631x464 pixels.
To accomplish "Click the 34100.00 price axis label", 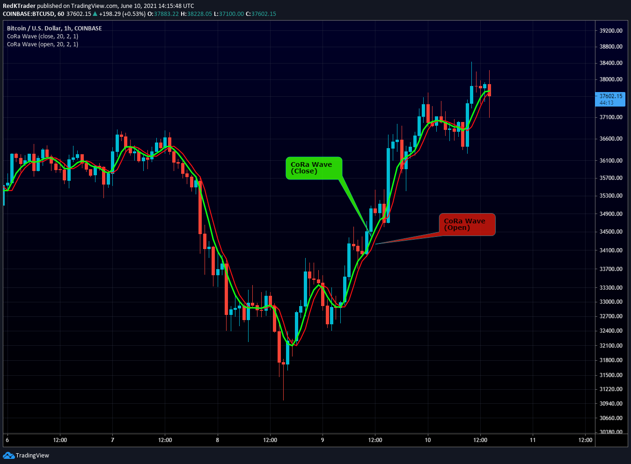I will pyautogui.click(x=611, y=250).
